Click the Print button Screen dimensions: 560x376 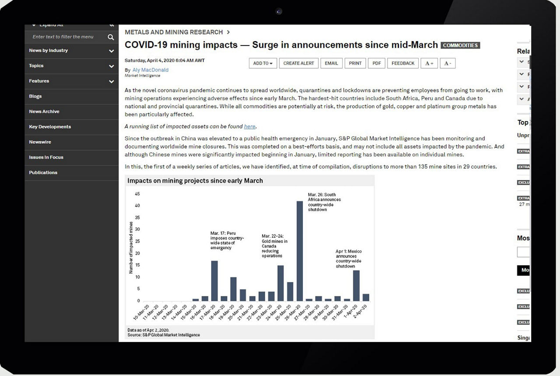[x=355, y=63]
